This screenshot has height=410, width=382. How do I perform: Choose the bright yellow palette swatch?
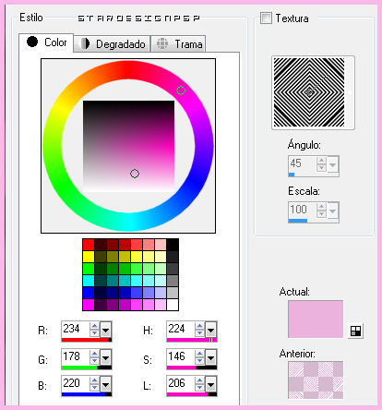(x=89, y=257)
